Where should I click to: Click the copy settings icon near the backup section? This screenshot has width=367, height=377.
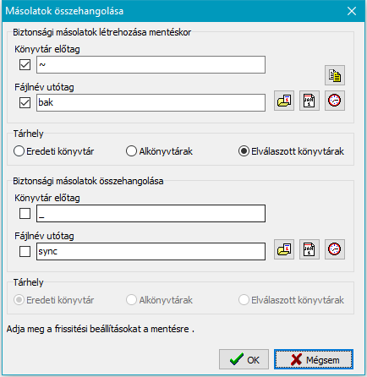click(x=335, y=75)
